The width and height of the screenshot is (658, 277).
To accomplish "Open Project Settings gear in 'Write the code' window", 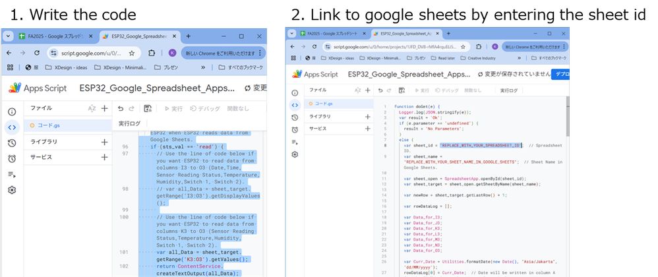I will (12, 190).
